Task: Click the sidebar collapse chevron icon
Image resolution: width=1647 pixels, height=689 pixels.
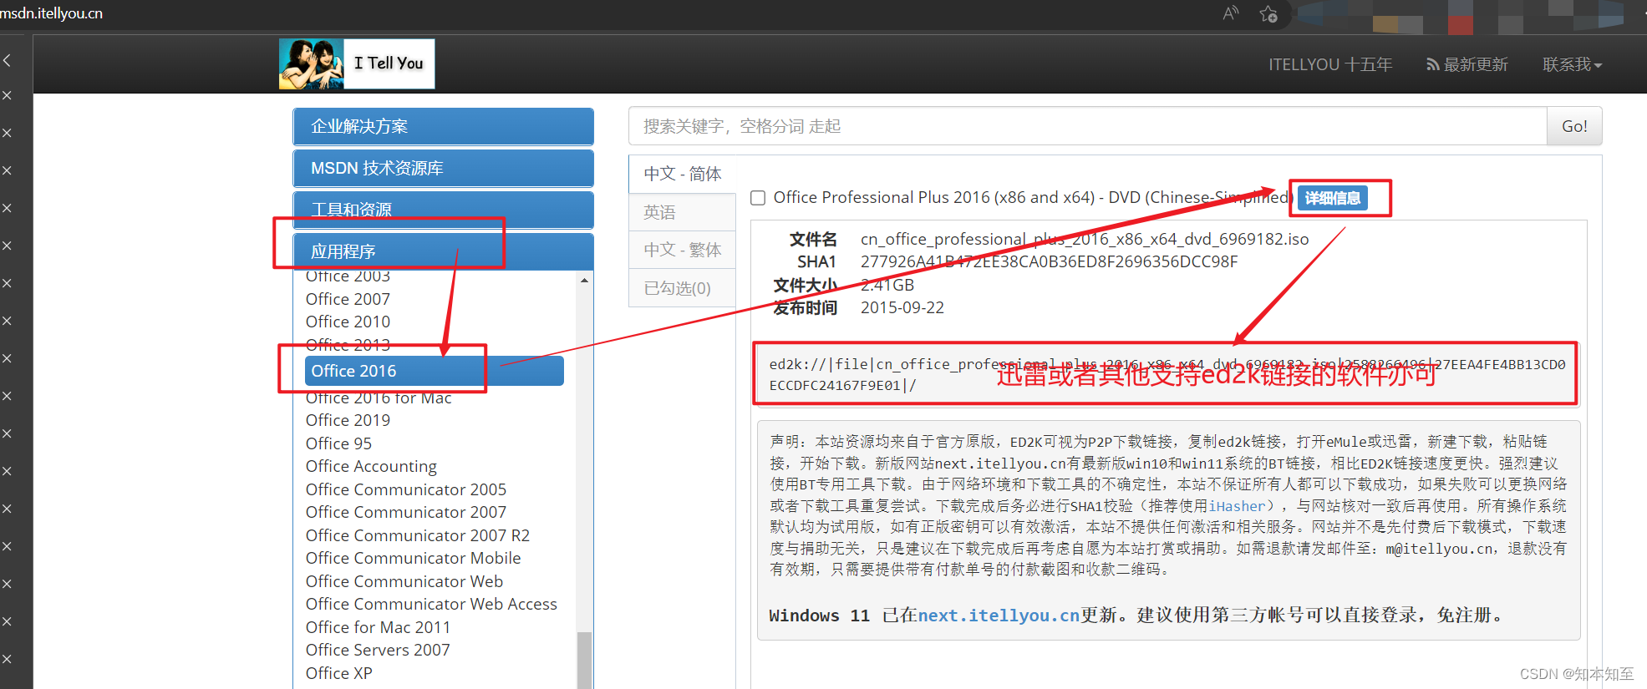Action: [7, 60]
